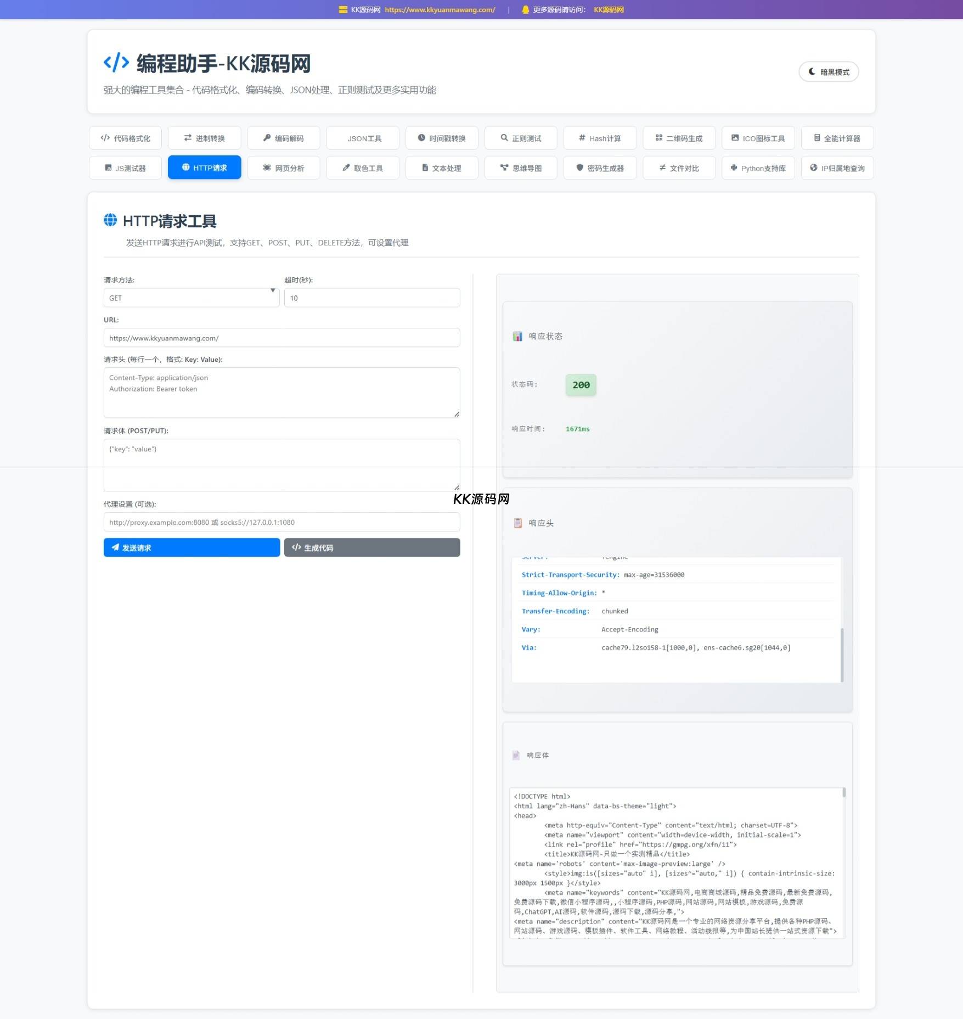Click the pencil icon on 编码解码
Image resolution: width=963 pixels, height=1019 pixels.
[267, 138]
